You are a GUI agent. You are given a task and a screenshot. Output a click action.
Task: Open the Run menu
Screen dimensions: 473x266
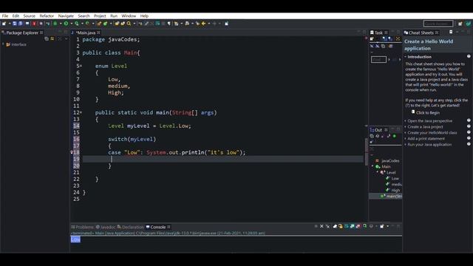pyautogui.click(x=114, y=16)
